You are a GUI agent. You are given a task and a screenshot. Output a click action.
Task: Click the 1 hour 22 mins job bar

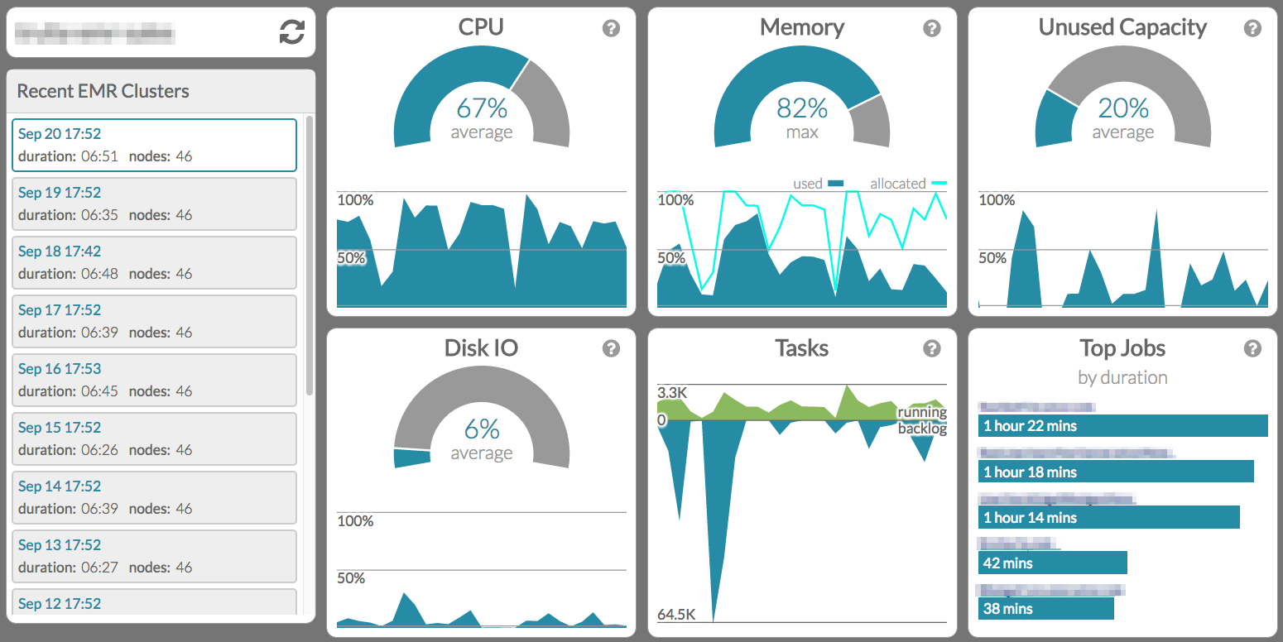click(1122, 426)
